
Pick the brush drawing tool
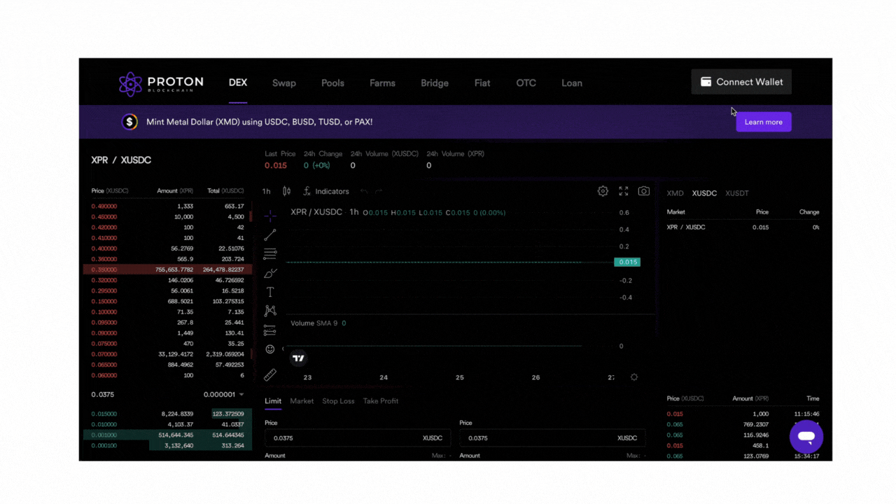(x=270, y=273)
